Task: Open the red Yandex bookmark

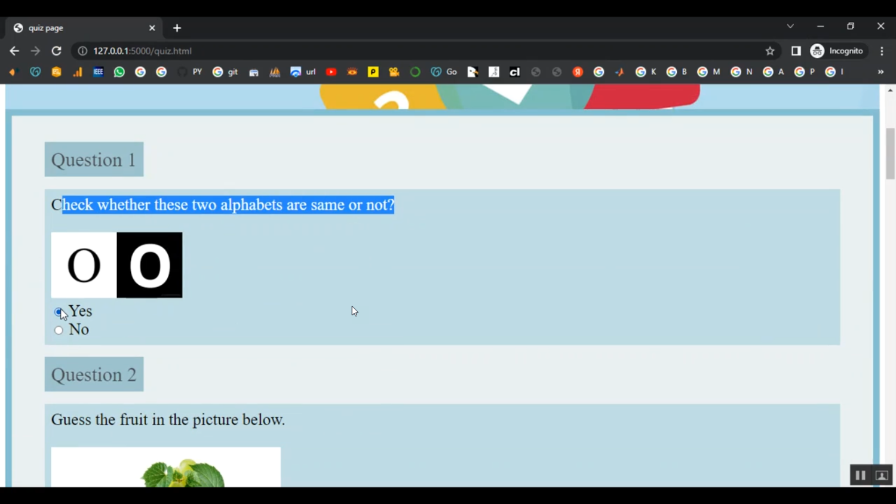Action: click(578, 72)
